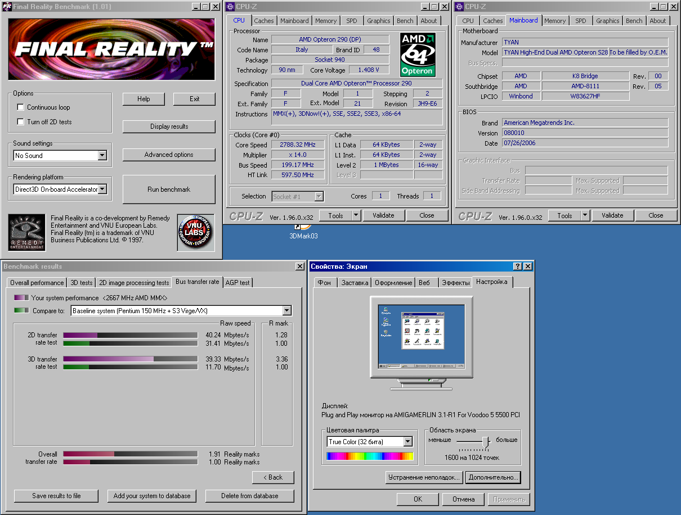Viewport: 681px width, 515px height.
Task: Open the 3D tests tab
Action: (82, 283)
